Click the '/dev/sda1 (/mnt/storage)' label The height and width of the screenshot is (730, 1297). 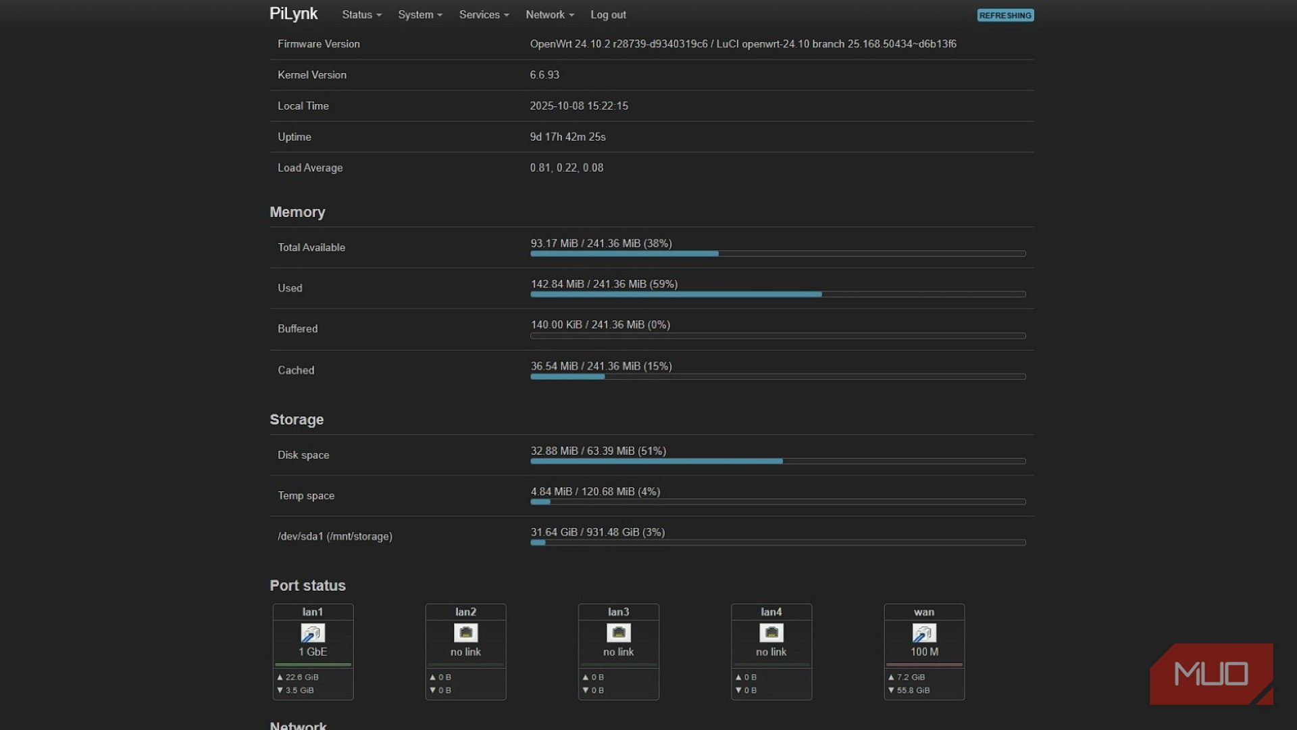[335, 537]
